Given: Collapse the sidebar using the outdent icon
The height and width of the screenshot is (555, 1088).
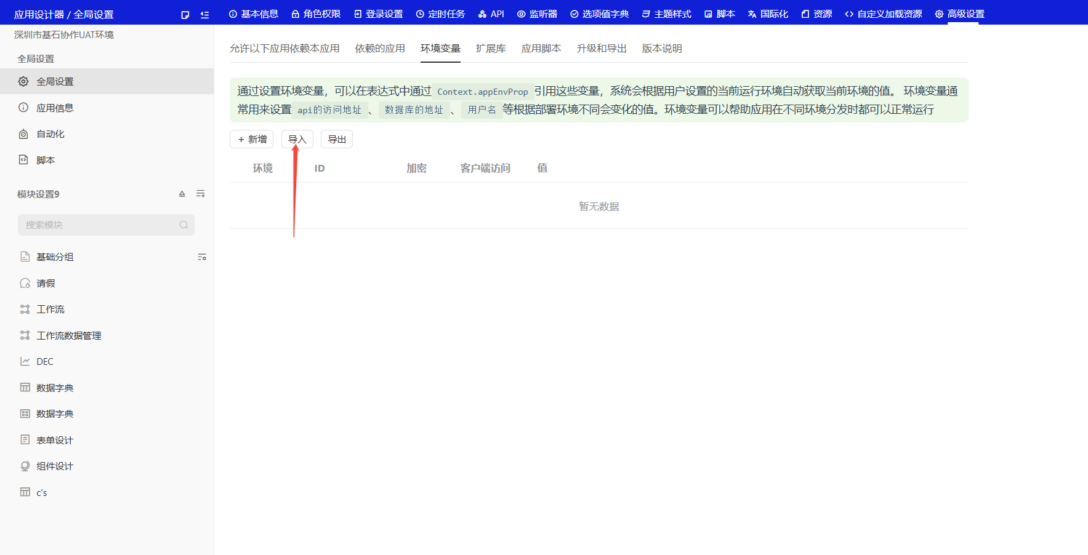Looking at the screenshot, I should (205, 15).
